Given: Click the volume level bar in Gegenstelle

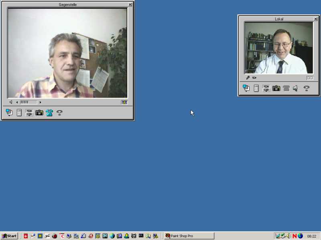Looking at the screenshot, I should pyautogui.click(x=28, y=102).
